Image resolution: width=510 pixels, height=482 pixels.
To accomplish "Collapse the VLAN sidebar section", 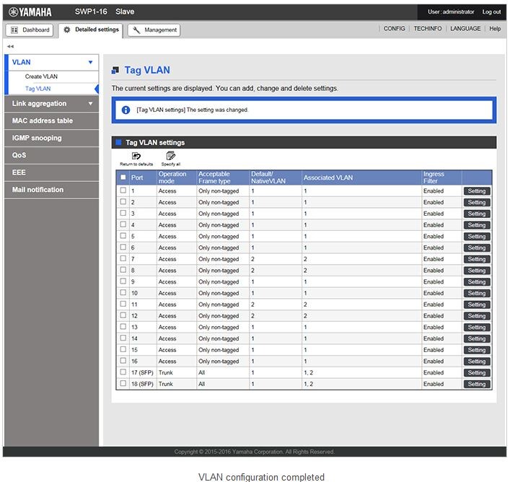I will coord(90,63).
